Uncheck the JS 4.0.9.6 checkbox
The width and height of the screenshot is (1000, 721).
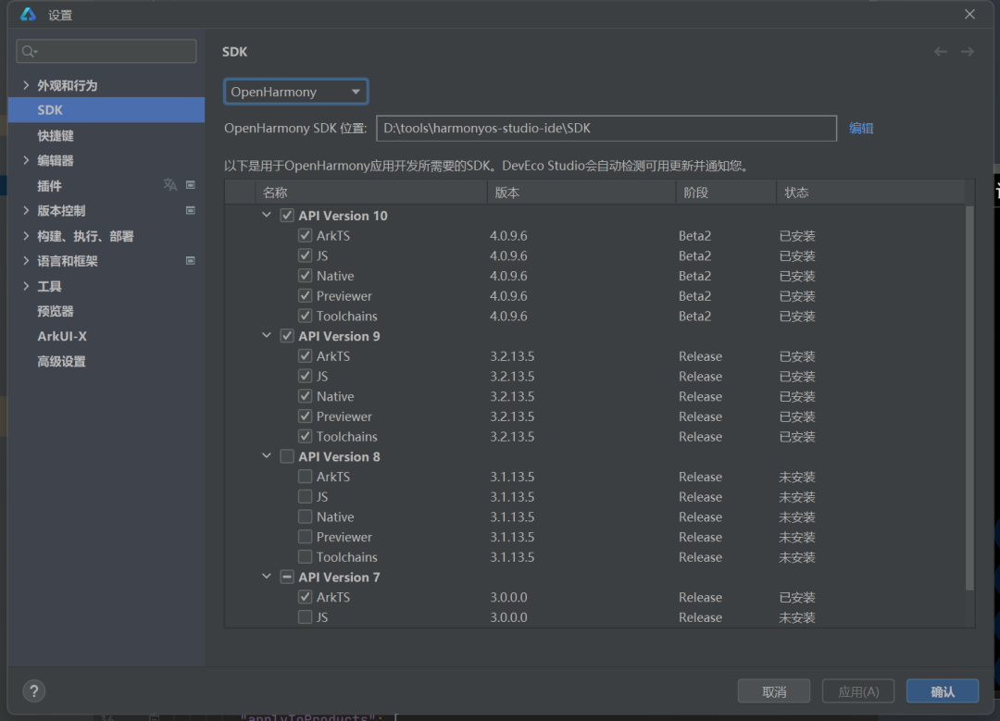click(x=305, y=255)
